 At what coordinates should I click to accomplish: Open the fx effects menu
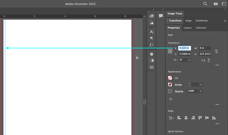click(x=171, y=99)
